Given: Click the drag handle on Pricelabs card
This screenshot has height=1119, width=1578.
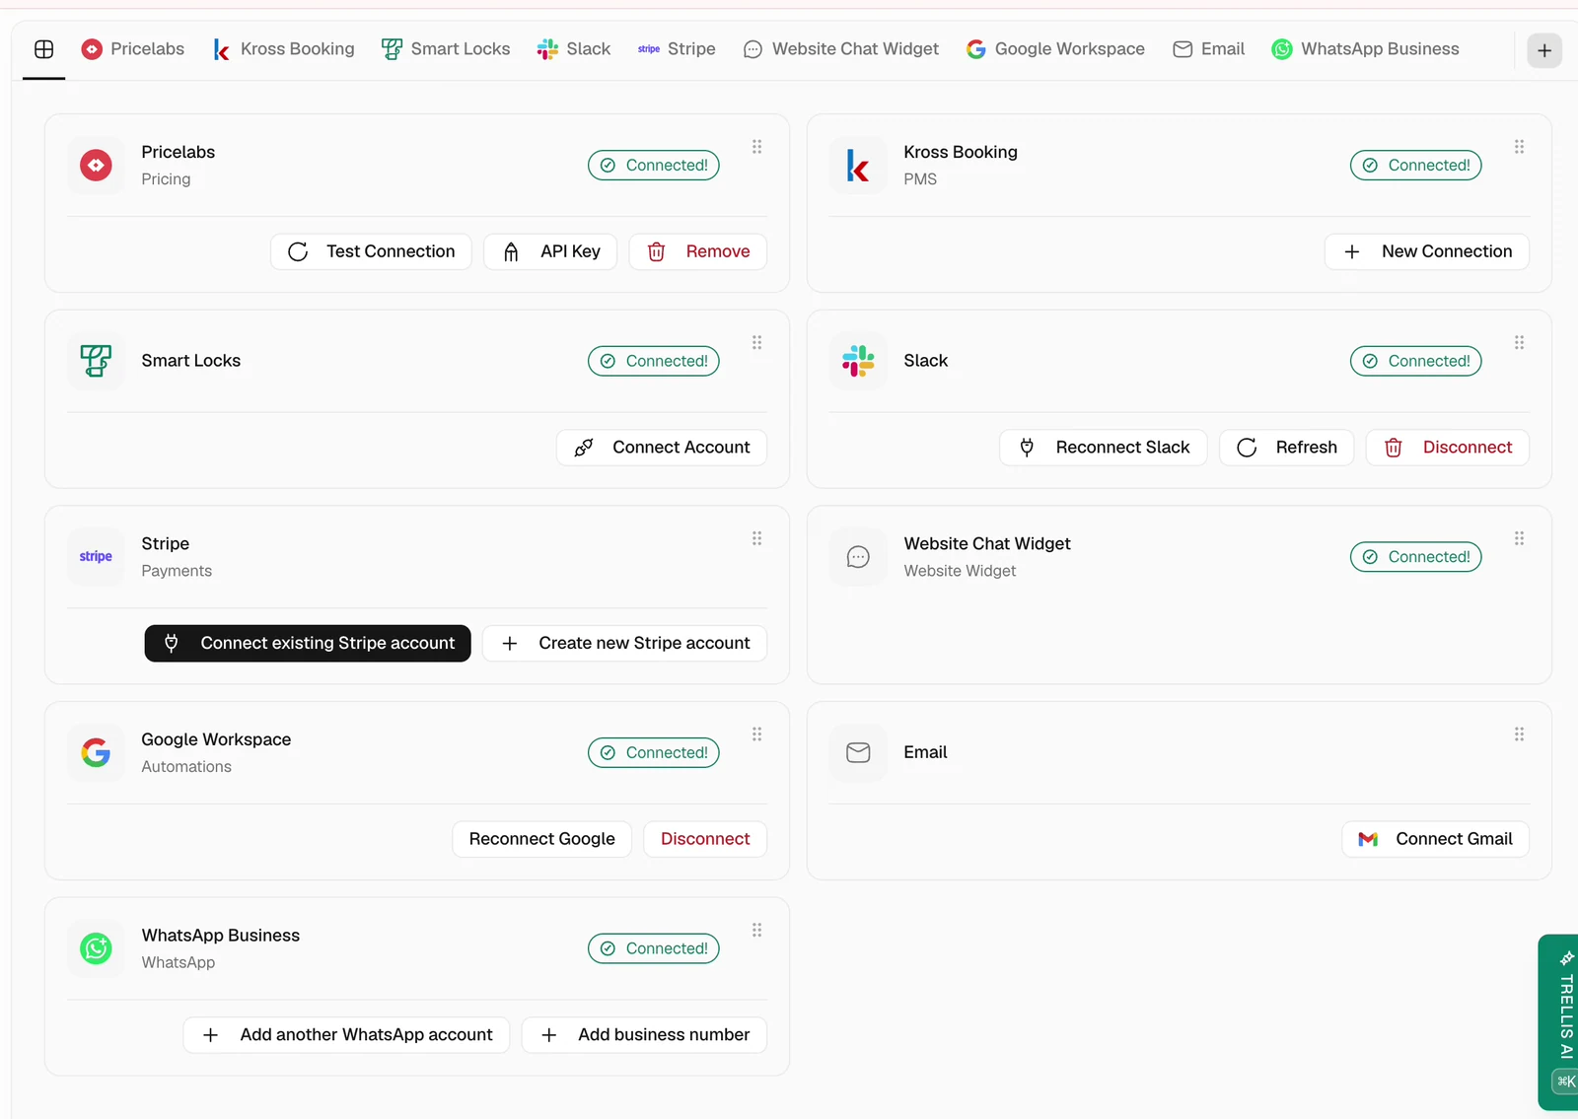Looking at the screenshot, I should 756,147.
